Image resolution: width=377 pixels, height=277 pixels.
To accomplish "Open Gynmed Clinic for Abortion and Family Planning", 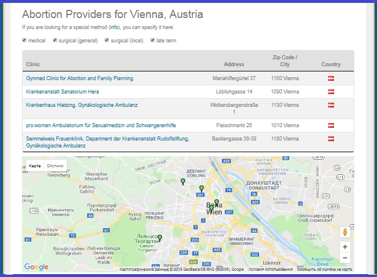I will point(80,78).
